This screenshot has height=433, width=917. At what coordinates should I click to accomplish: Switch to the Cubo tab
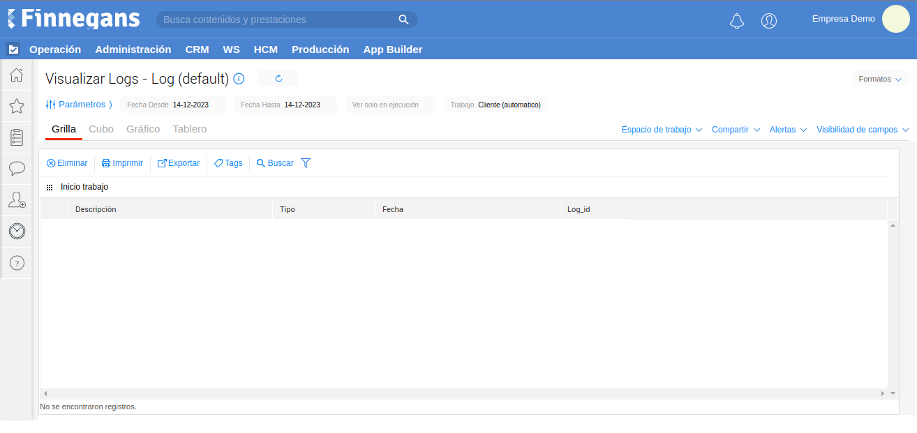coord(101,129)
